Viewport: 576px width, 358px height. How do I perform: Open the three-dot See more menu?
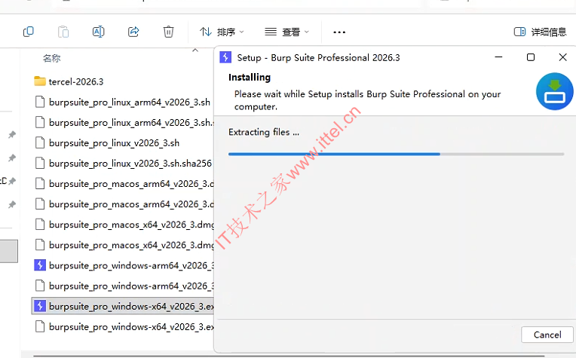pos(339,32)
